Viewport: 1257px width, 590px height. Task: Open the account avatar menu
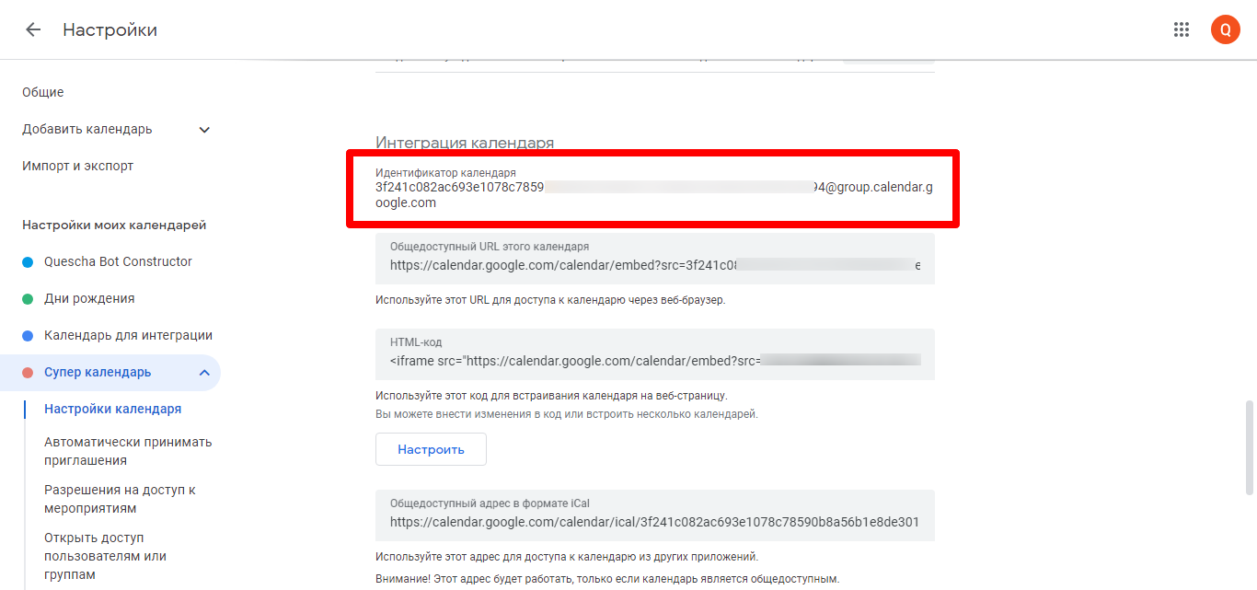1225,29
